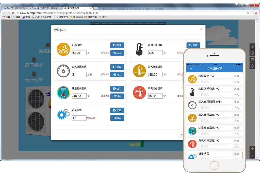260x173 pixels.
Task: Open the 风格定制 bookmark folder
Action: pyautogui.click(x=91, y=17)
